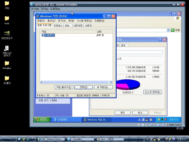Open the 새 폴더 desktop folder
This screenshot has height=142, width=189.
click(7, 80)
